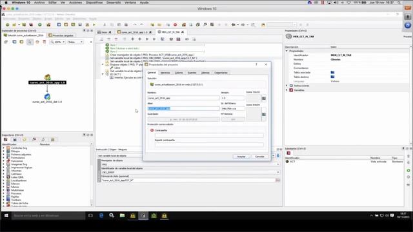Switch to the curso_act_2016_app 1.0 editor tab
Image resolution: width=413 pixels, height=232 pixels.
(134, 32)
